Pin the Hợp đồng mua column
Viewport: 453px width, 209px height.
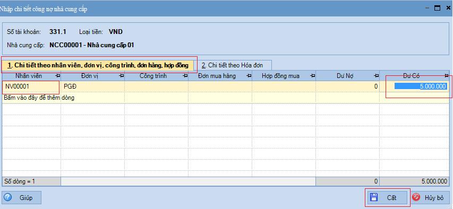pos(312,76)
